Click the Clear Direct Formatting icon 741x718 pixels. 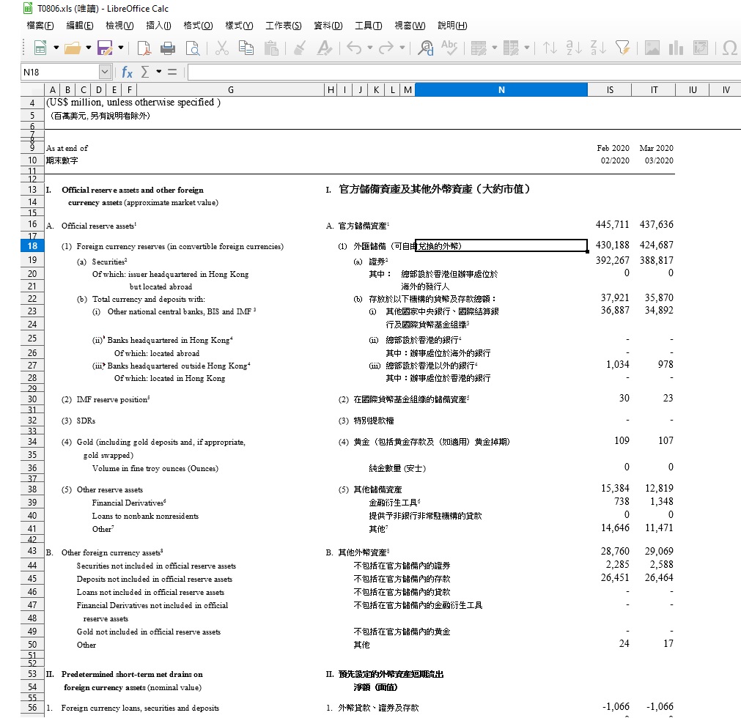[x=324, y=48]
